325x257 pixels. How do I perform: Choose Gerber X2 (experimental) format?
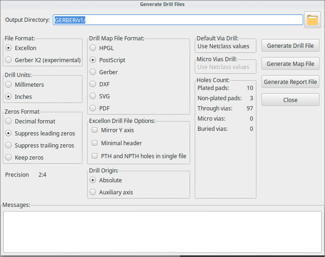point(9,60)
